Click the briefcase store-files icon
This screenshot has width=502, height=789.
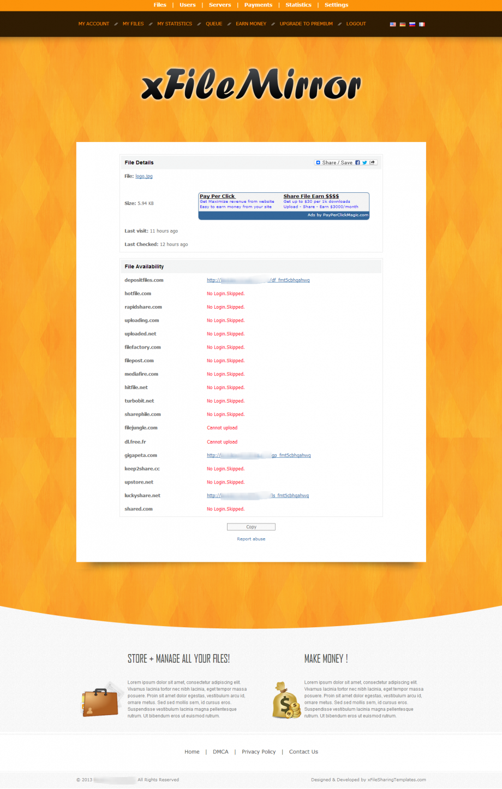[101, 699]
